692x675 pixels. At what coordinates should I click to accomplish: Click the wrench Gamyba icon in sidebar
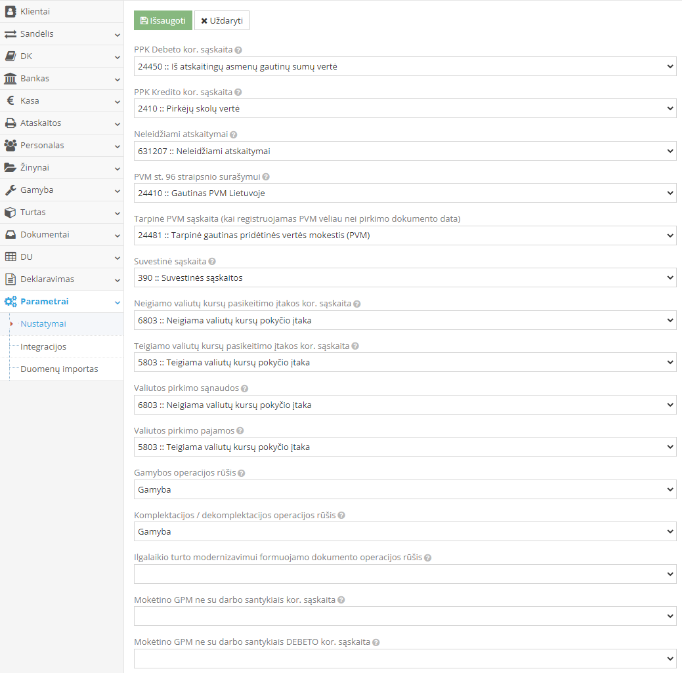[x=11, y=190]
